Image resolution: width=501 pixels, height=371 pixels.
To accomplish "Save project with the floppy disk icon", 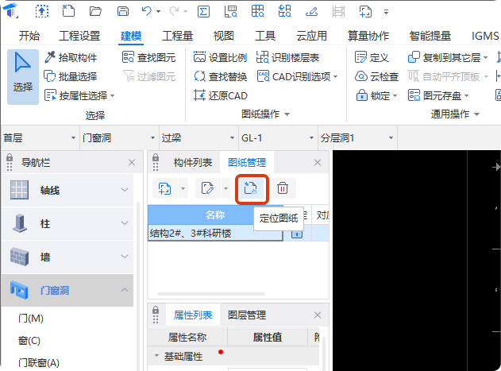I will (x=123, y=11).
